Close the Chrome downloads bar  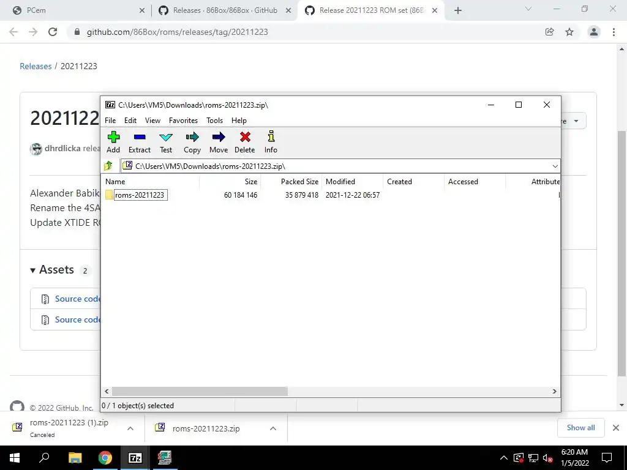(x=616, y=428)
